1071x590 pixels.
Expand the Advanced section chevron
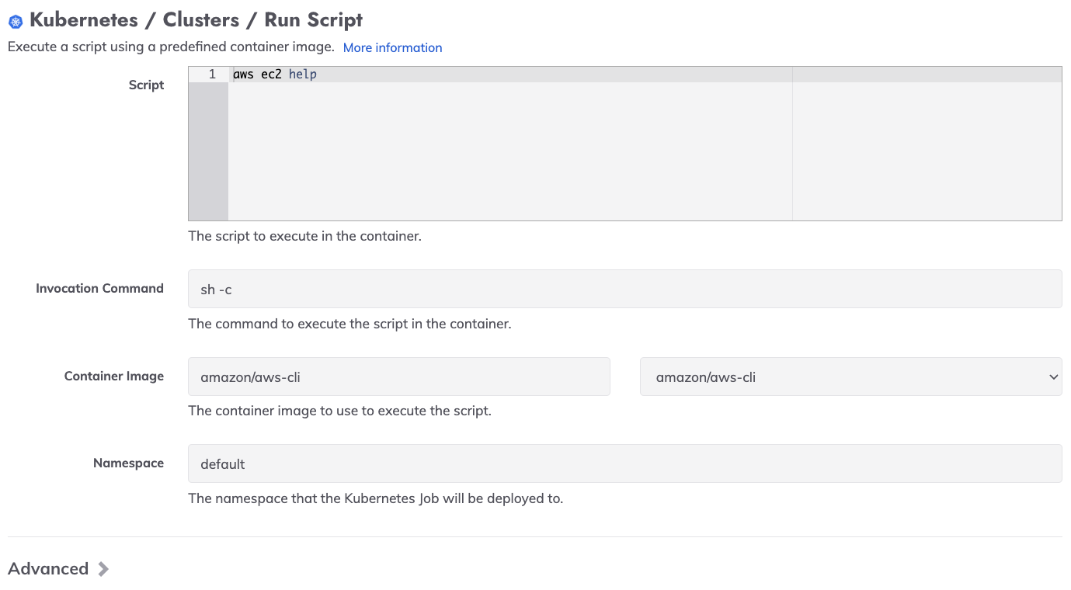point(103,569)
